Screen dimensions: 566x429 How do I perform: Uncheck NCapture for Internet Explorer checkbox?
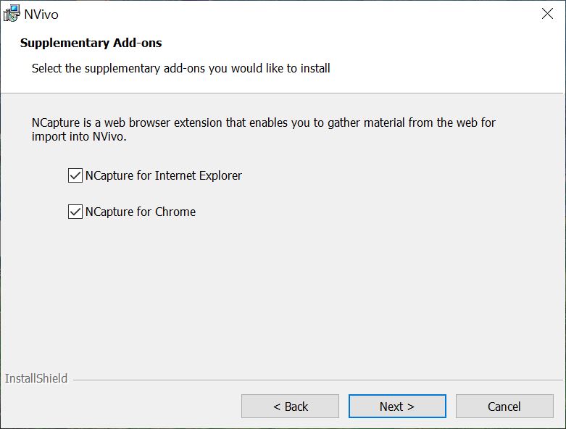point(75,175)
